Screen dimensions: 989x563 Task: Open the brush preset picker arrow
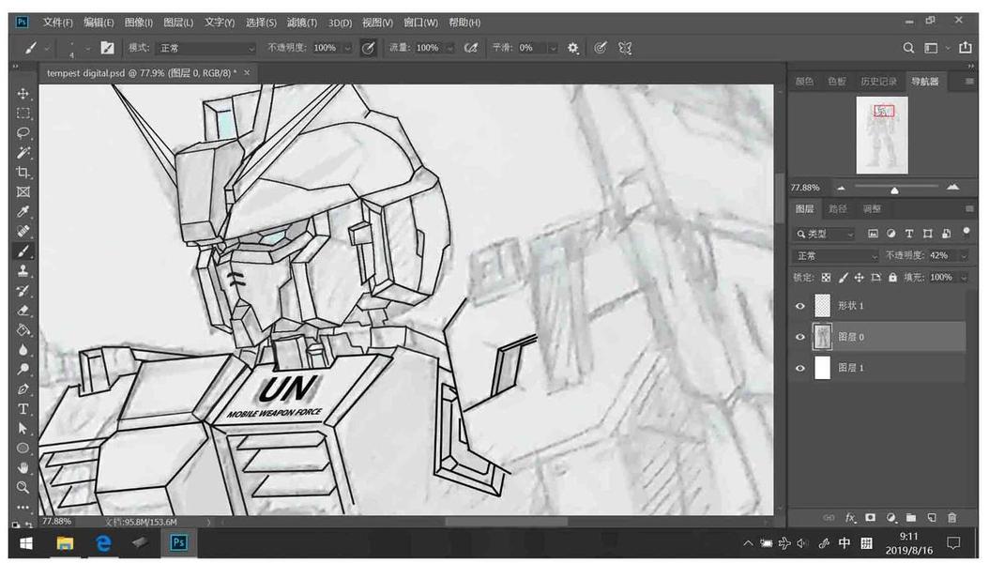pyautogui.click(x=87, y=49)
